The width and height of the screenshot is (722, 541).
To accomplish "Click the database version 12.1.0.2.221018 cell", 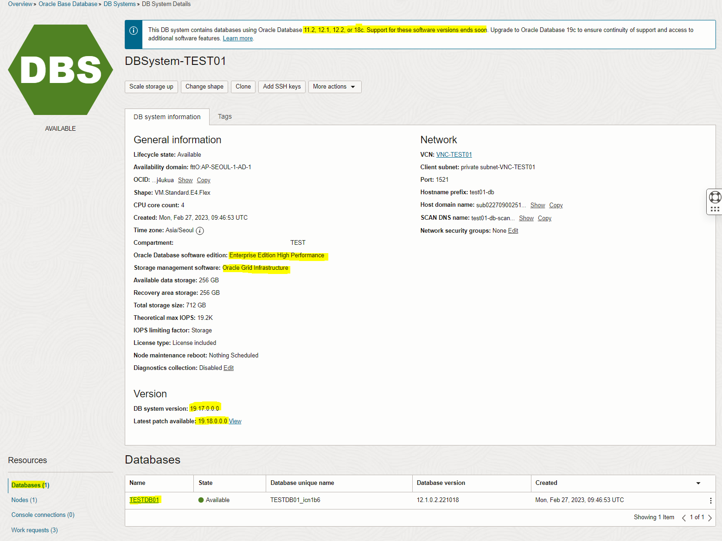I will click(438, 500).
